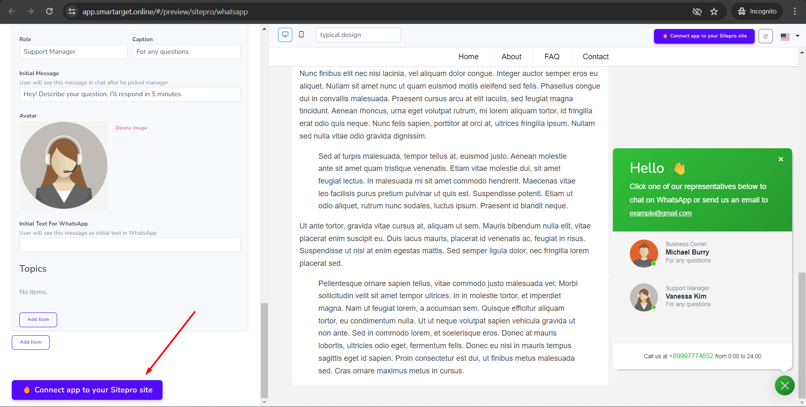Image resolution: width=806 pixels, height=407 pixels.
Task: Open the About menu item
Action: [511, 57]
